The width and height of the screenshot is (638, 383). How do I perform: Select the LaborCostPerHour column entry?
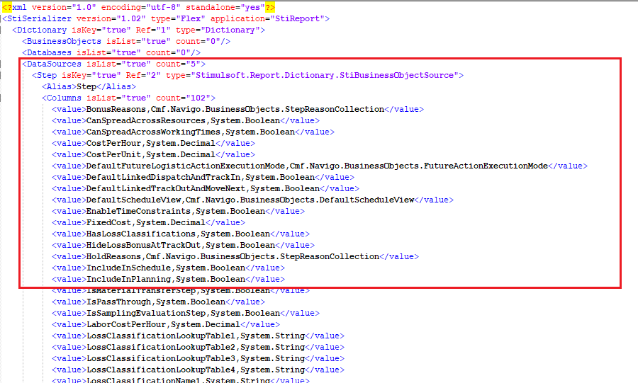166,326
